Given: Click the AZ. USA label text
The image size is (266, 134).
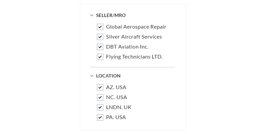Looking at the screenshot, I should pyautogui.click(x=116, y=87).
